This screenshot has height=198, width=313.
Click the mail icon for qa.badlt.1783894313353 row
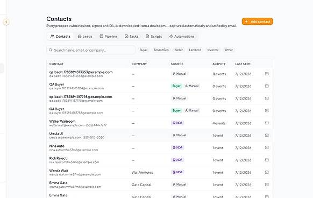pyautogui.click(x=267, y=74)
